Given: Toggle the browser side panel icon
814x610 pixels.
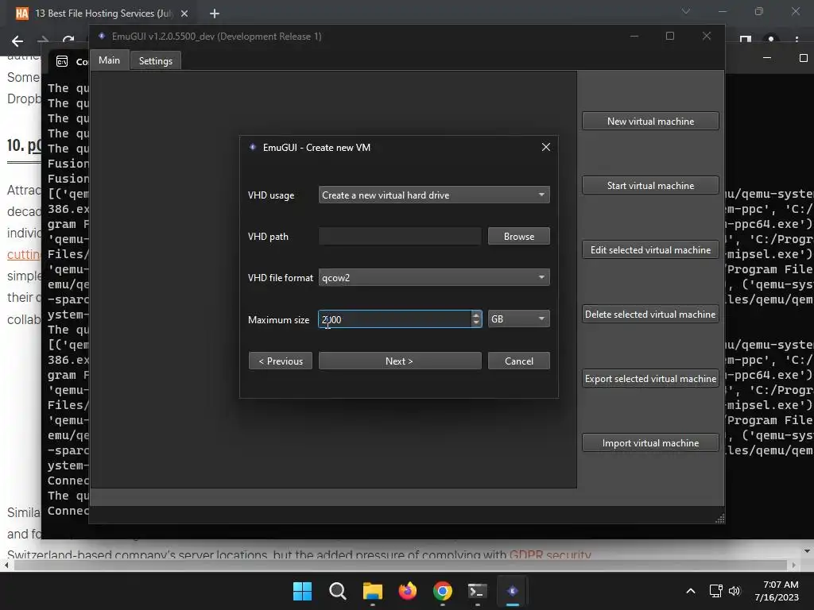Looking at the screenshot, I should click(746, 40).
